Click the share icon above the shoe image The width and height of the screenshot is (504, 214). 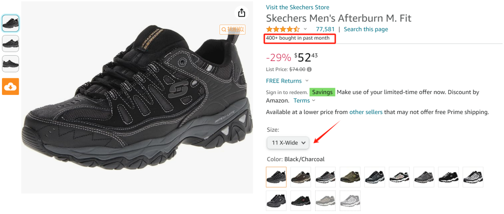coord(241,13)
